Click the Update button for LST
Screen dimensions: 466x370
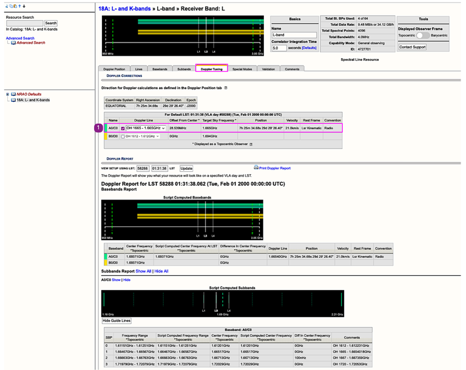pyautogui.click(x=186, y=168)
